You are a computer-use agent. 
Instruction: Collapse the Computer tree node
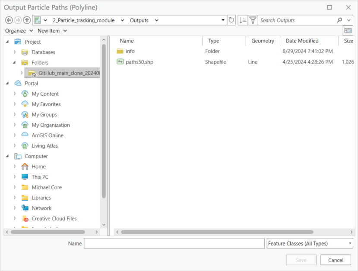click(x=7, y=156)
